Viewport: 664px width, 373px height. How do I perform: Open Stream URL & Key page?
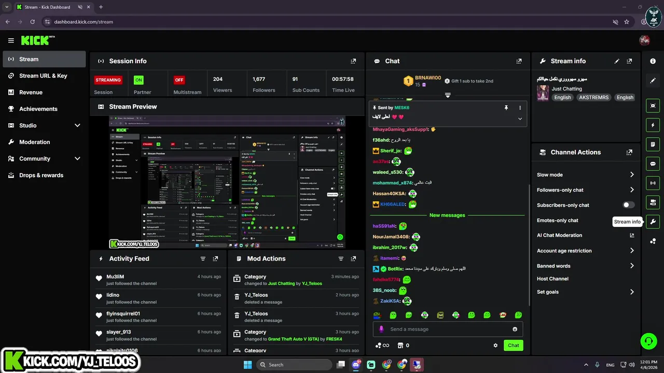point(44,76)
